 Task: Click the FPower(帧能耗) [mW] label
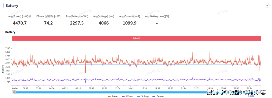pyautogui.click(x=48, y=16)
